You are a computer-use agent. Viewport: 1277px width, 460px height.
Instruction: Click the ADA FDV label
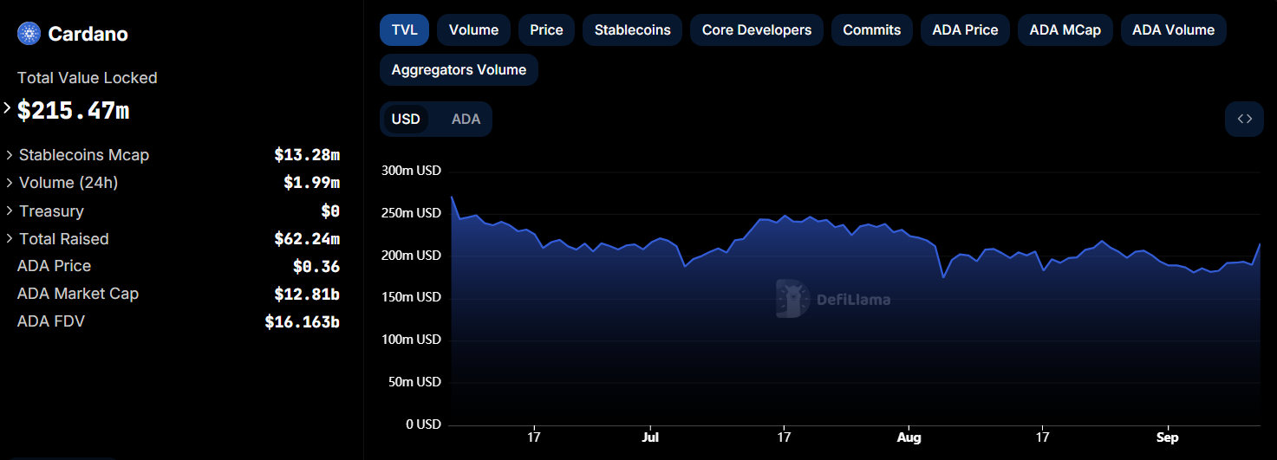[51, 321]
